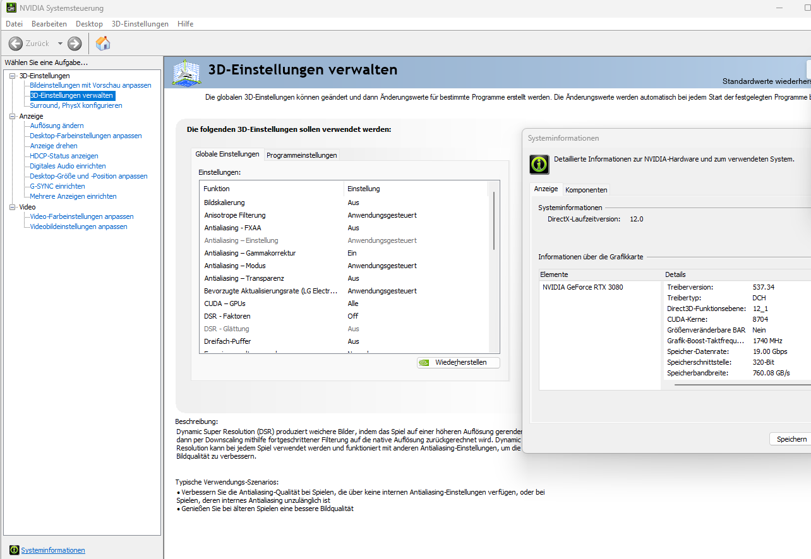Open Desktop-Farbeinstellungen anpassen
The height and width of the screenshot is (559, 811).
pyautogui.click(x=86, y=136)
